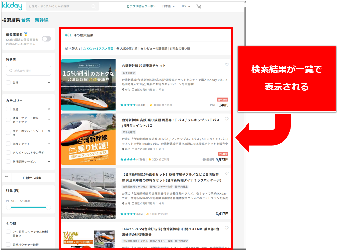Click the 日付から検索 button
Viewport: 337px width, 251px height.
coord(32,178)
